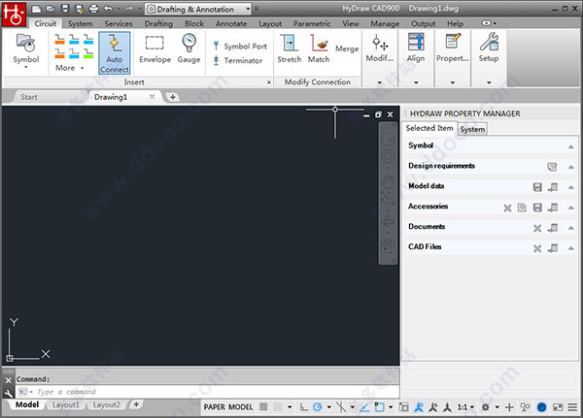Click the Align tool icon

(x=416, y=48)
